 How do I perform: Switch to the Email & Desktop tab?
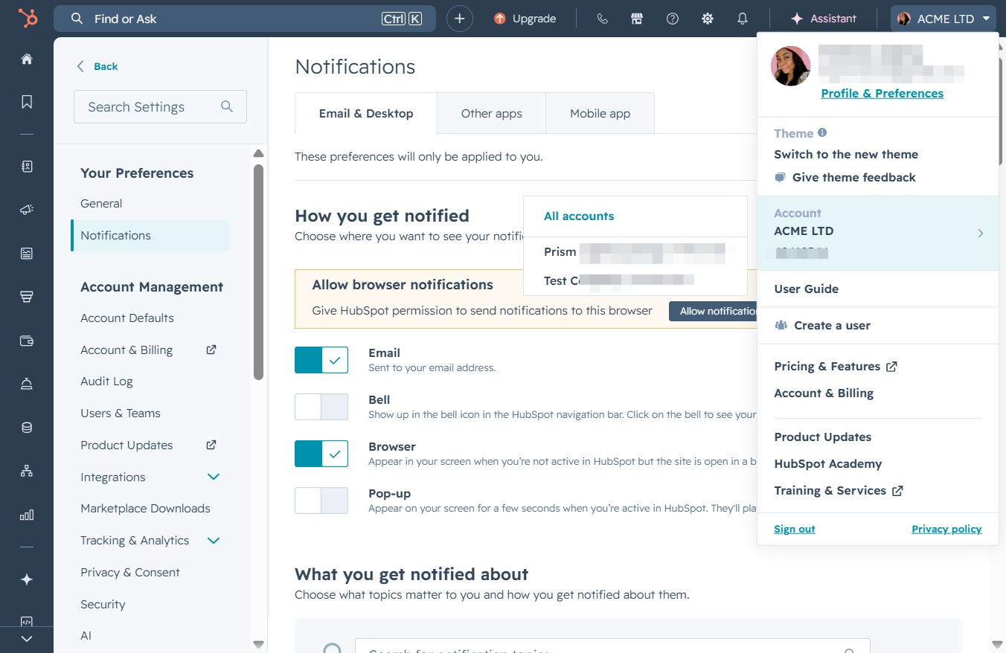click(x=366, y=114)
